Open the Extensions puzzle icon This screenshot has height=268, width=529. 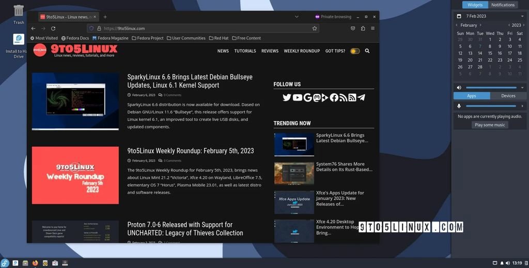[363, 28]
